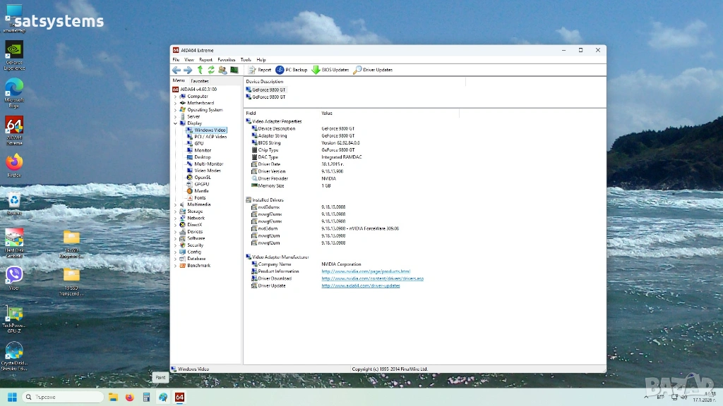723x406 pixels.
Task: Open the NVIDIA Product Information link
Action: 365,271
